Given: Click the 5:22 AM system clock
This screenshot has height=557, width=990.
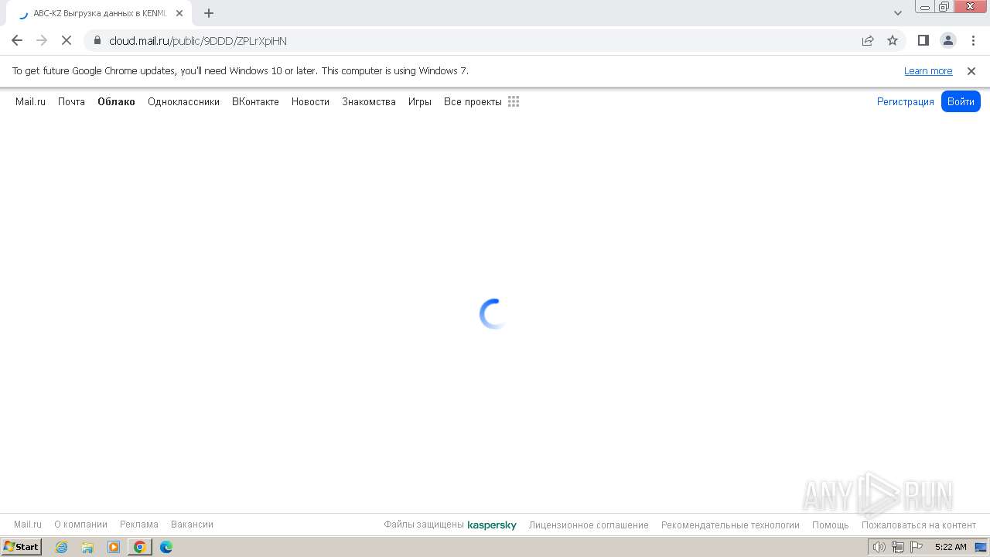Looking at the screenshot, I should click(x=951, y=547).
